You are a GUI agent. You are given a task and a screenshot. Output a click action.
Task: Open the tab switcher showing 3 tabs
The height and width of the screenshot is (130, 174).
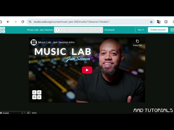[x=166, y=22]
